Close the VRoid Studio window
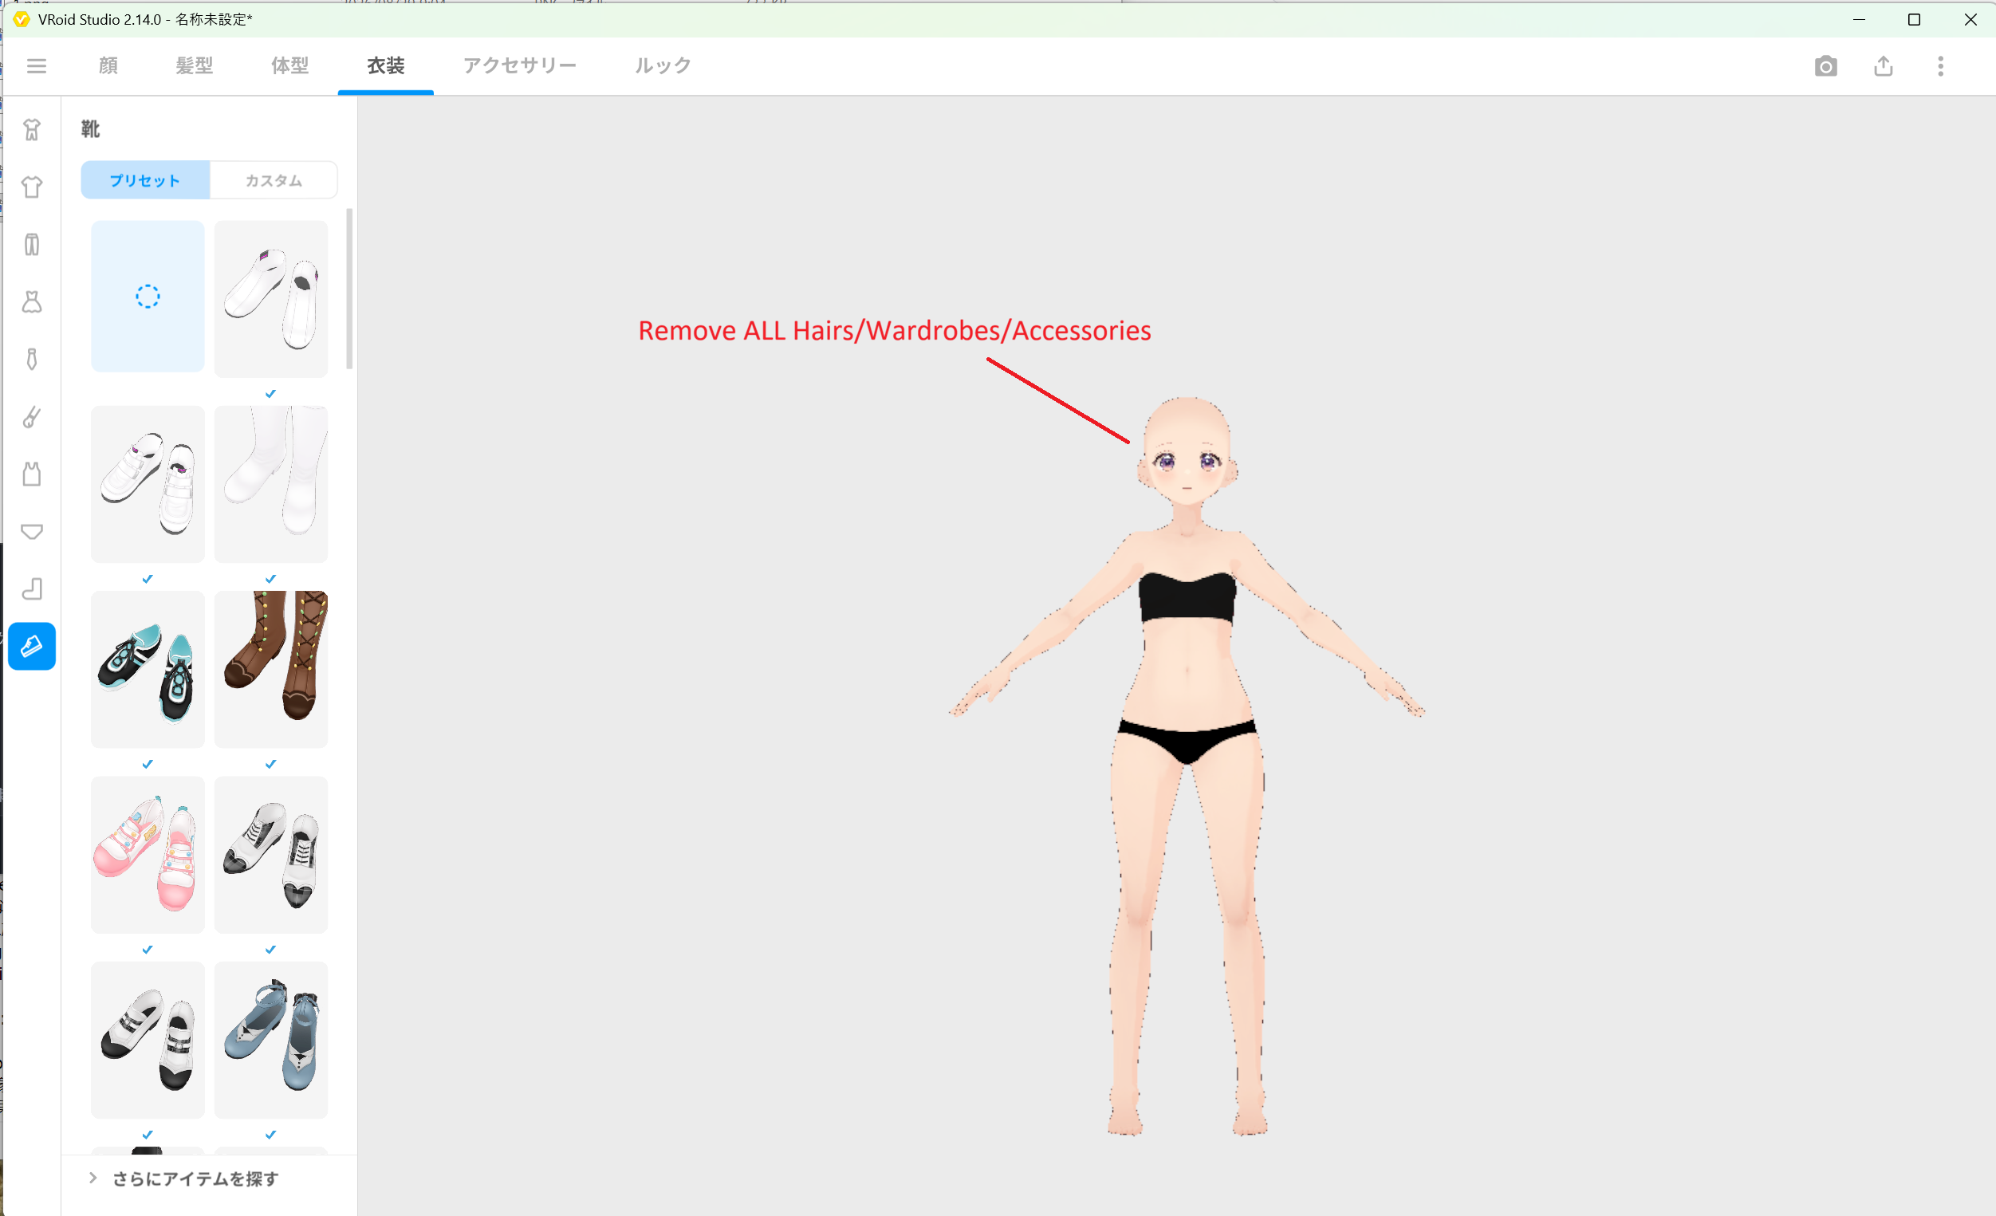 pos(1970,19)
